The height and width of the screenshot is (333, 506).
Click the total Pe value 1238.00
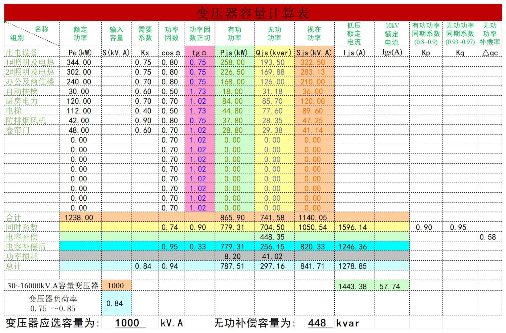[x=79, y=217]
